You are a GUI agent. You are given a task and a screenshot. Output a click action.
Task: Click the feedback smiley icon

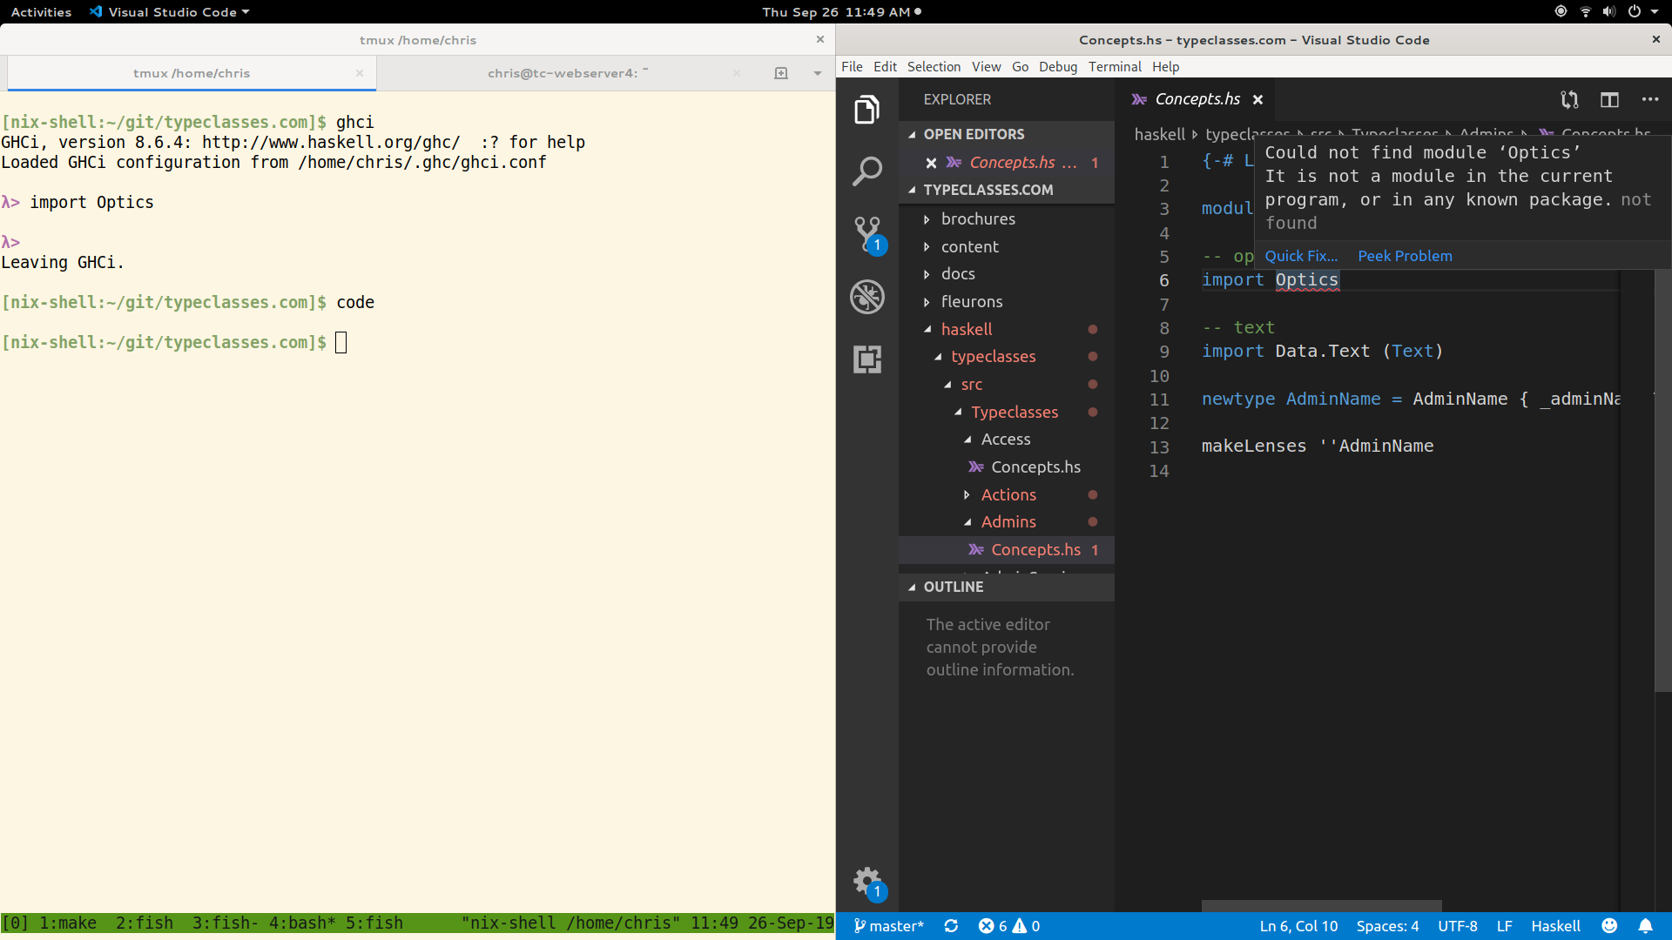pos(1609,926)
